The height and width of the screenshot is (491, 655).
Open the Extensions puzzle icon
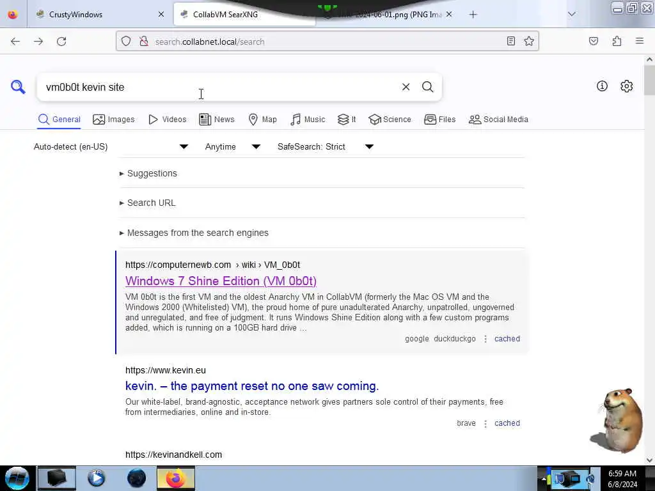pos(617,41)
